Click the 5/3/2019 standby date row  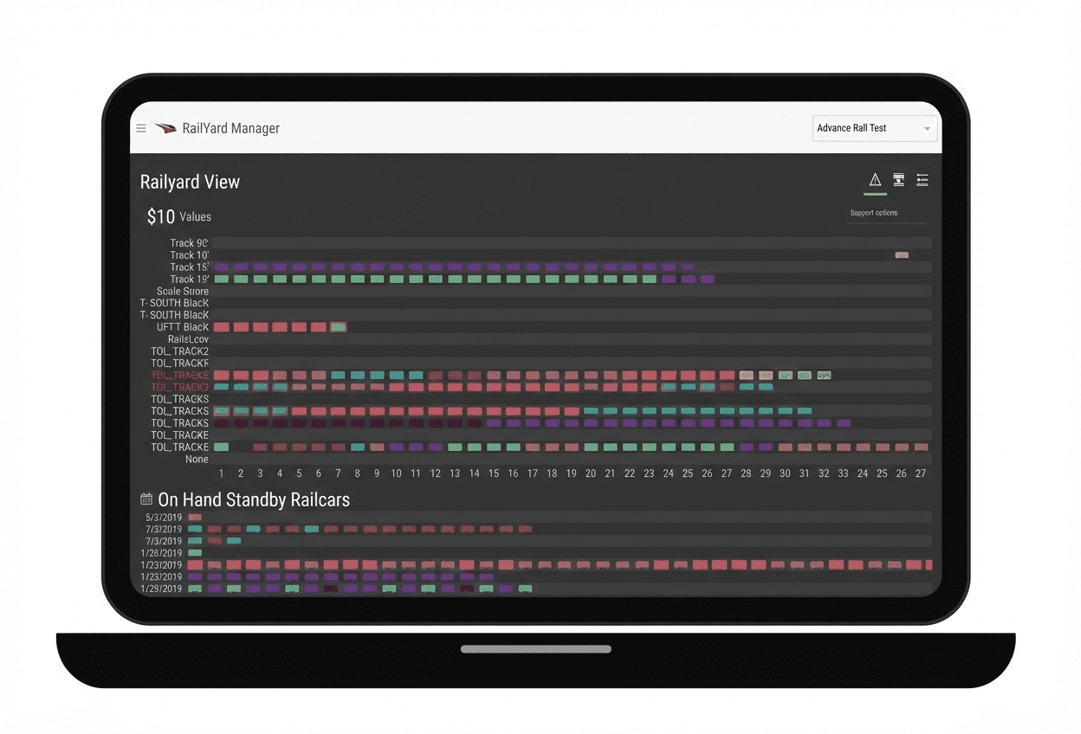click(x=164, y=518)
